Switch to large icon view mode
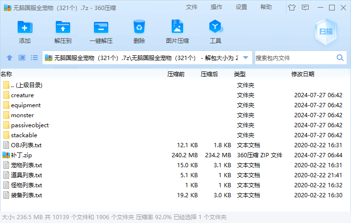This screenshot has height=223, width=351. 22,58
